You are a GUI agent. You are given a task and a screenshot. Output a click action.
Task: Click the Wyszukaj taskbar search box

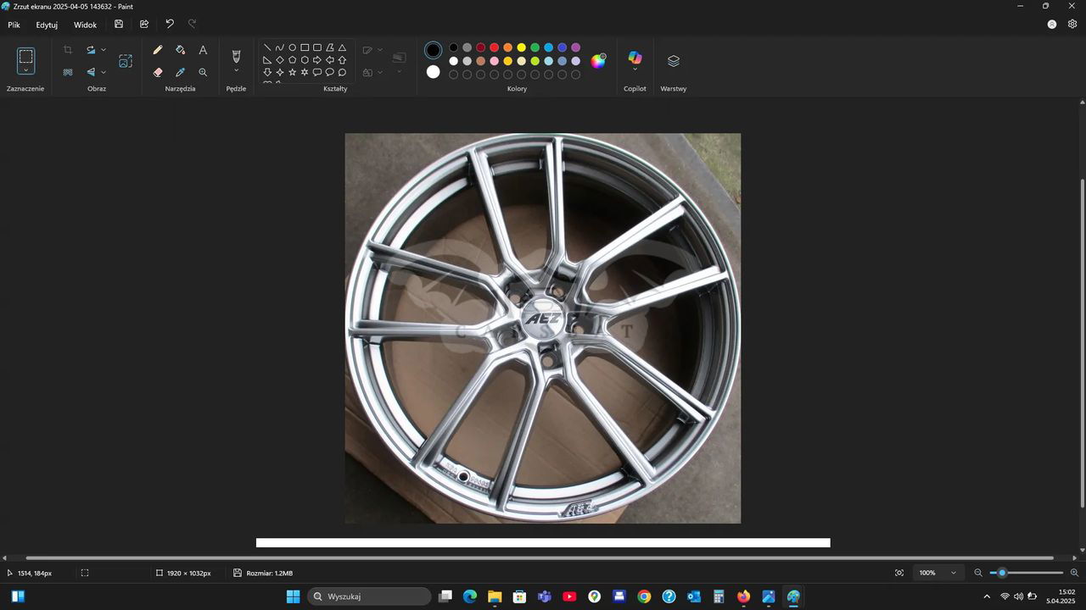369,596
